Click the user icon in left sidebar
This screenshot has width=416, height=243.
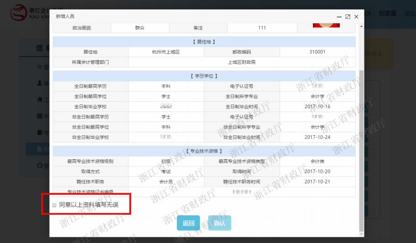click(39, 83)
